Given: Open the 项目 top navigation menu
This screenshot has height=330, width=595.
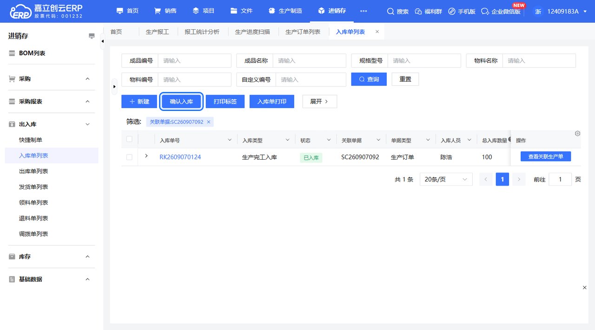Looking at the screenshot, I should pyautogui.click(x=203, y=11).
